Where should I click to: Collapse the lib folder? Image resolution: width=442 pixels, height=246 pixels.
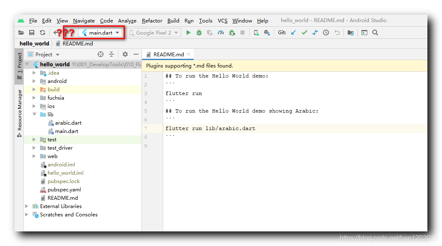coord(34,114)
